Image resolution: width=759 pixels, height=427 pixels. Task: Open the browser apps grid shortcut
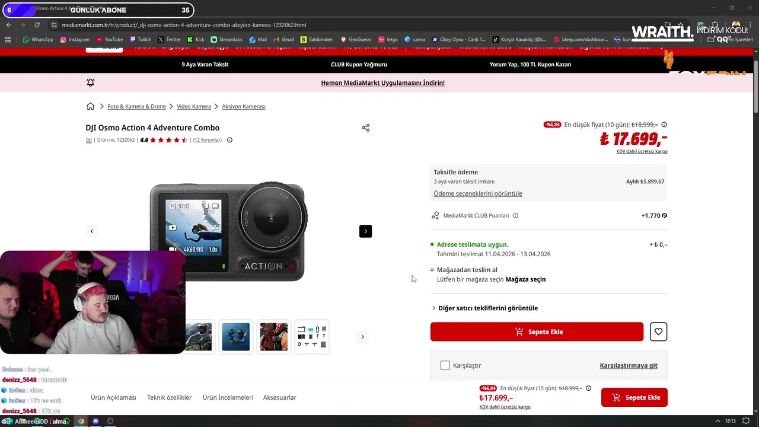[8, 40]
